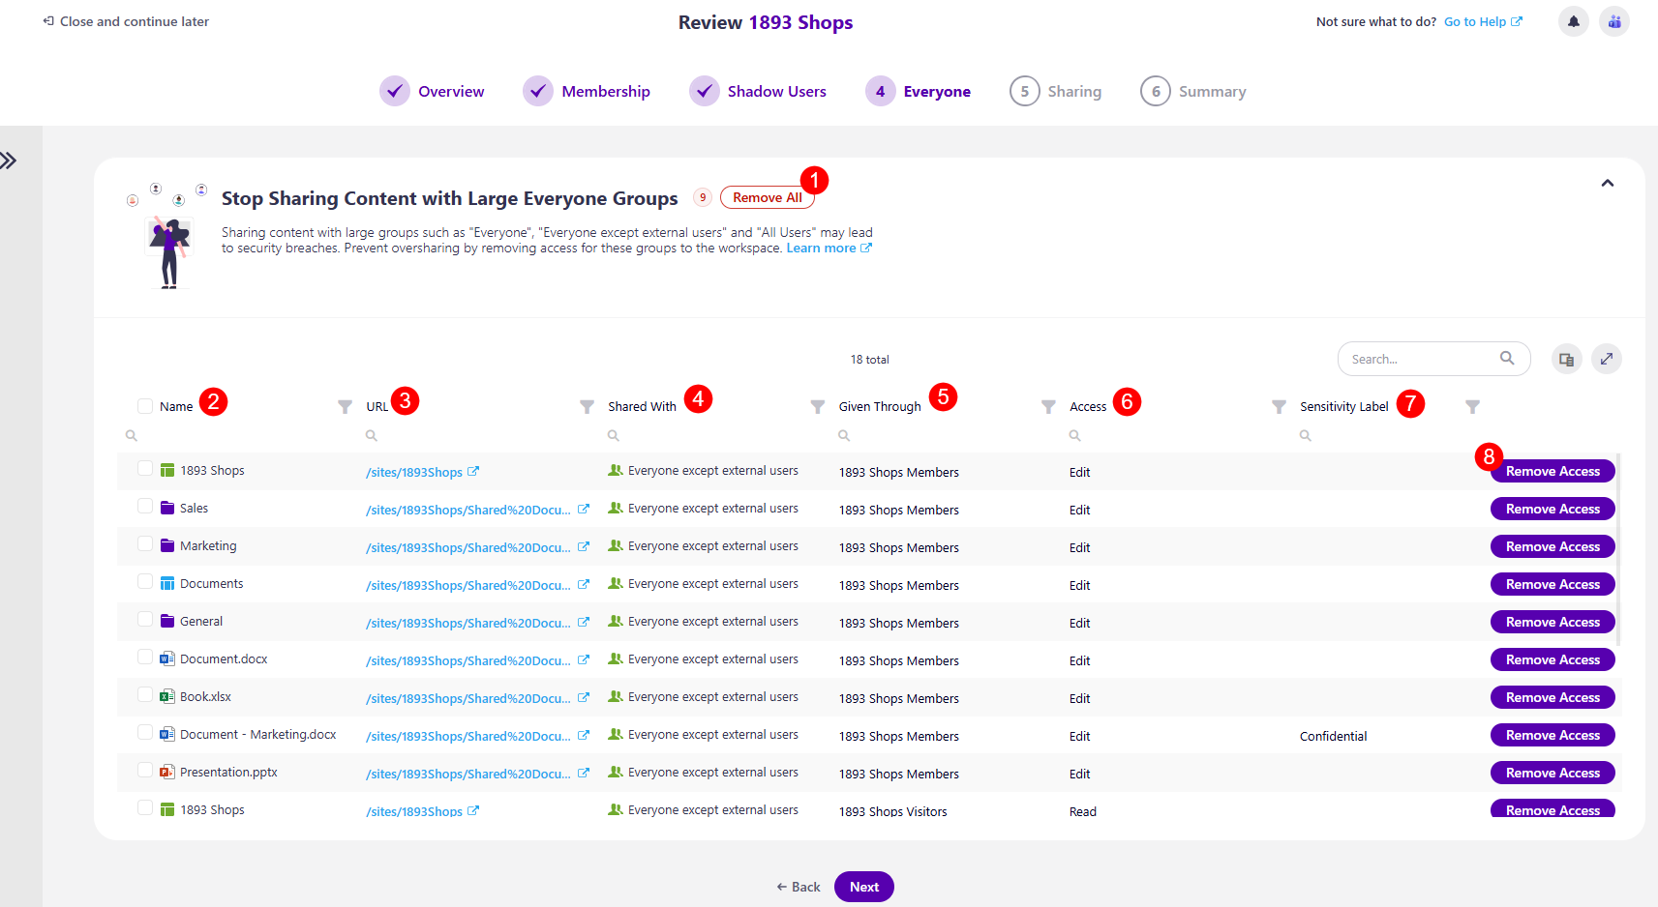This screenshot has width=1658, height=907.
Task: Expand the table to fullscreen view
Action: [x=1606, y=359]
